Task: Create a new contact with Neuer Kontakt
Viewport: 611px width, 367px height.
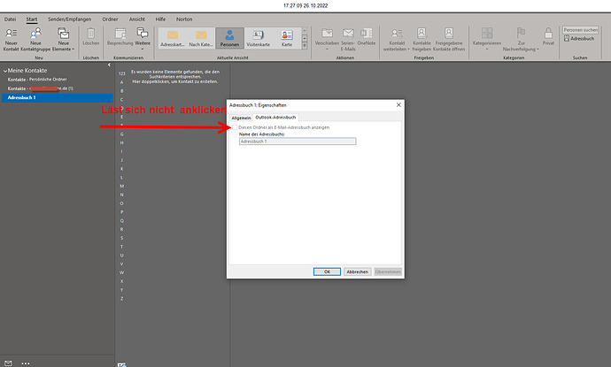Action: (11, 39)
